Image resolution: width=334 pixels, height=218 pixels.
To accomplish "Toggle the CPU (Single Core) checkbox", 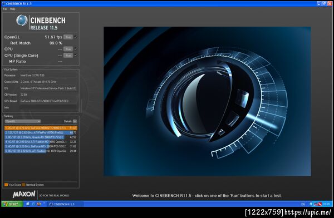I will pos(75,55).
